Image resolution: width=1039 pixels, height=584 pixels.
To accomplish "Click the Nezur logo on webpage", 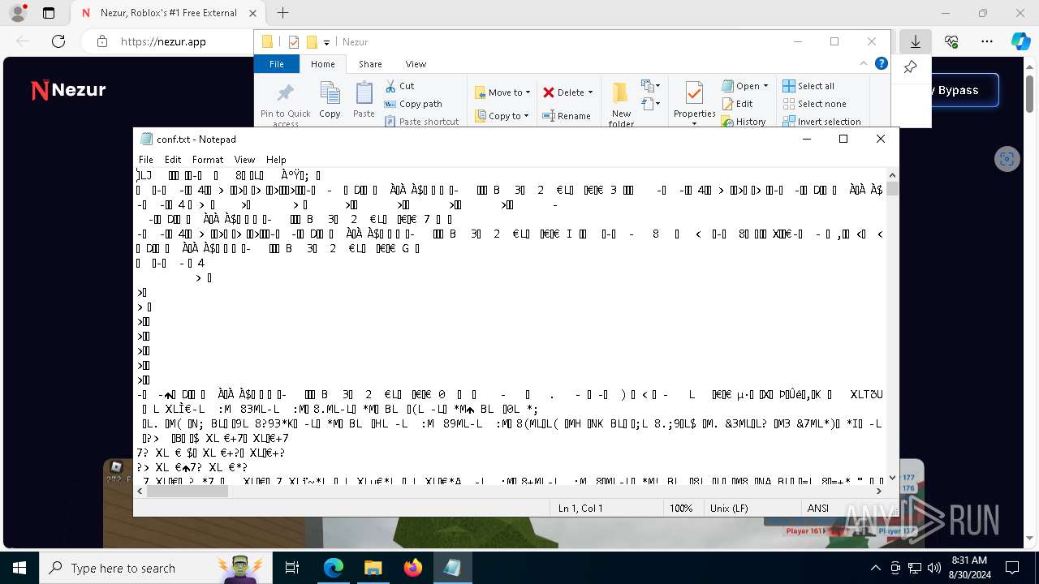I will 68,90.
